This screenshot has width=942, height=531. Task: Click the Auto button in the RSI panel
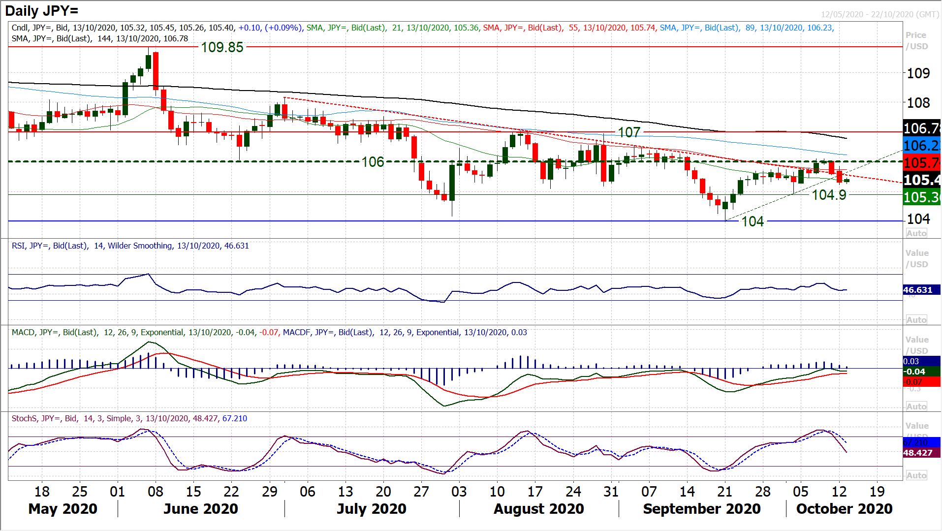pyautogui.click(x=916, y=320)
